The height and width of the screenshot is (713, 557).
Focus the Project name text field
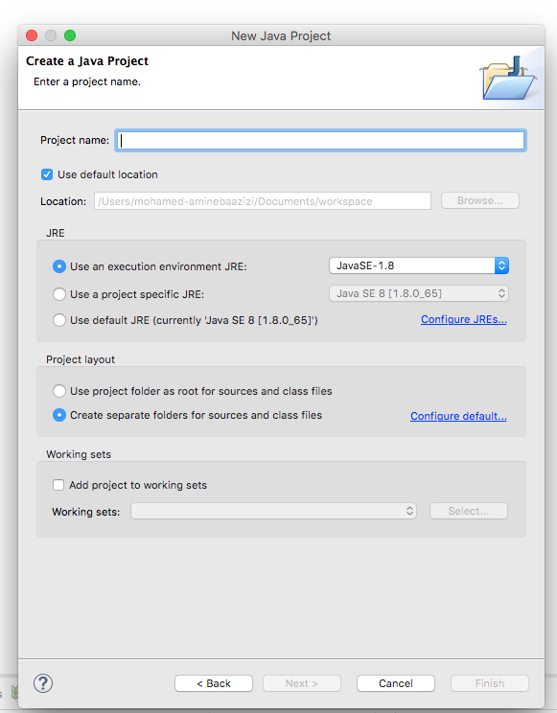click(x=320, y=141)
